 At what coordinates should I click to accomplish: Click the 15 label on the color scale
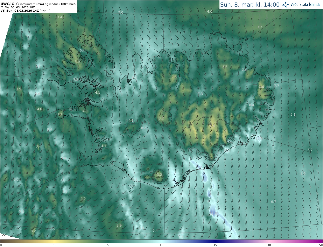tap(215, 245)
